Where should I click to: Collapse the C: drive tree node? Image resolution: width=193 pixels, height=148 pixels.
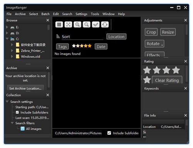click(7, 39)
